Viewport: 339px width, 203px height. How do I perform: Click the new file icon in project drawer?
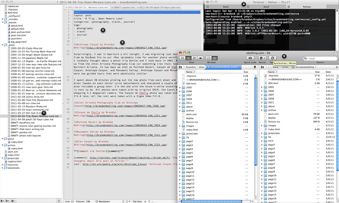coord(2,201)
